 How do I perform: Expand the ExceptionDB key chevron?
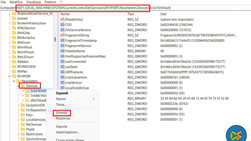19,105
